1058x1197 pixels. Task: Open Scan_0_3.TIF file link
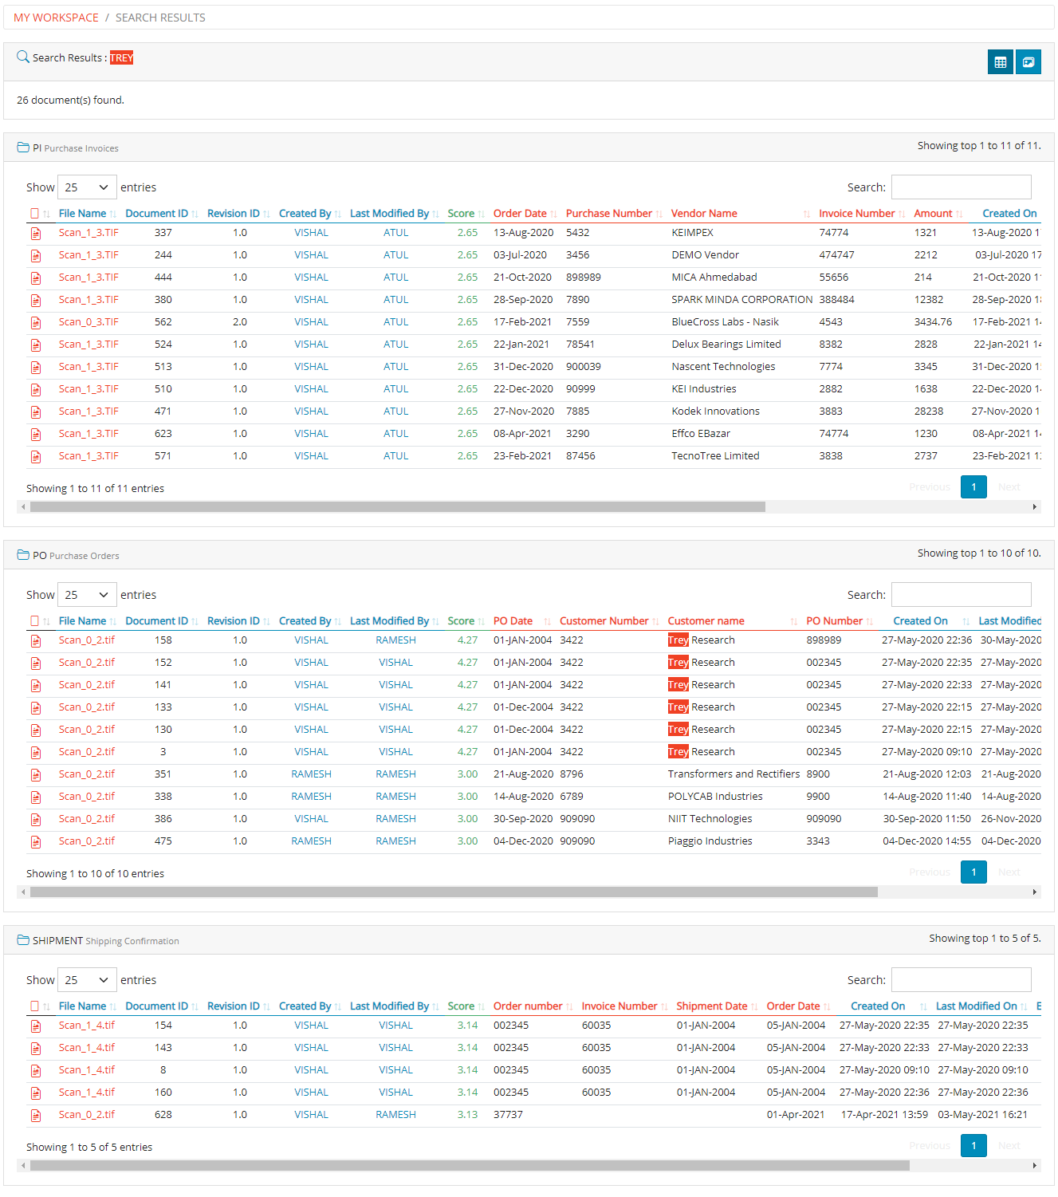pos(88,322)
